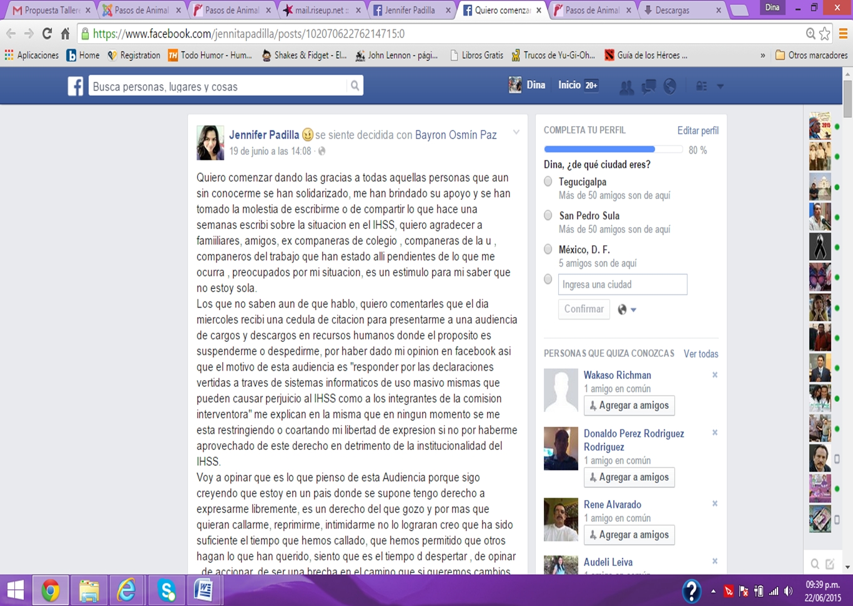This screenshot has width=853, height=606.
Task: Click Ver todas for suggested people
Action: (701, 354)
